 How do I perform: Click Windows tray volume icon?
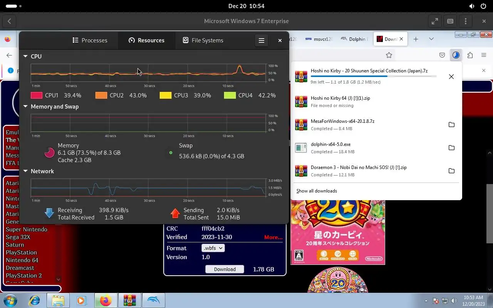pyautogui.click(x=454, y=301)
